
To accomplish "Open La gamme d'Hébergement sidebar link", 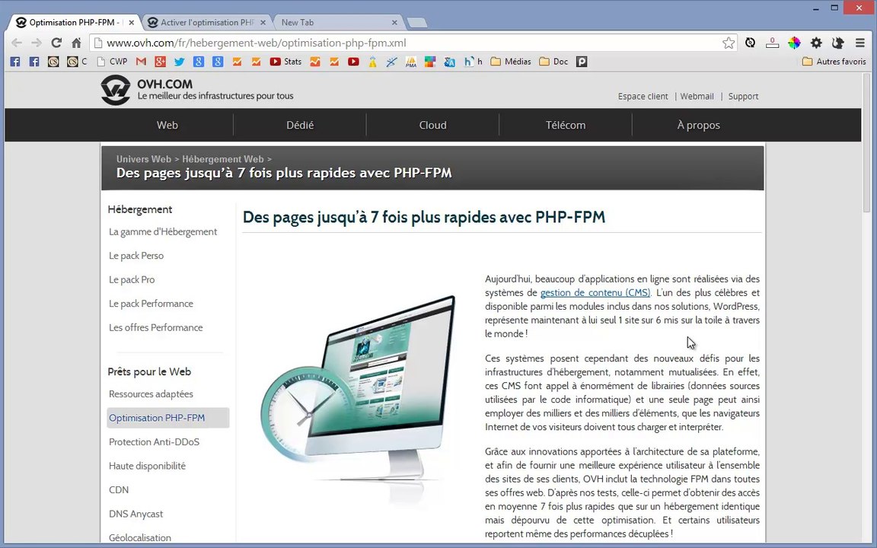I will point(163,231).
